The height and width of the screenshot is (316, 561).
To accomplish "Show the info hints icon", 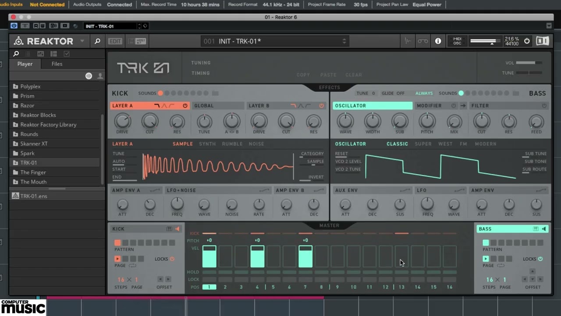I will point(438,41).
